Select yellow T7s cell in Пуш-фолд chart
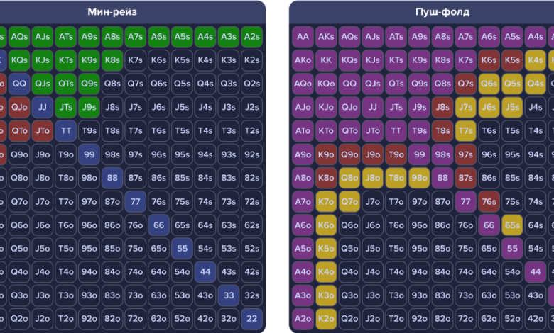554x333 pixels. (465, 130)
